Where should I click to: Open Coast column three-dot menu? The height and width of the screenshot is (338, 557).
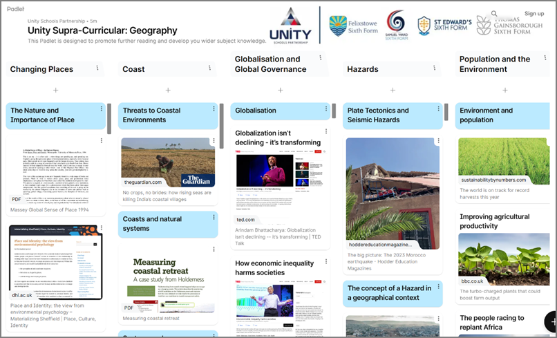[209, 68]
